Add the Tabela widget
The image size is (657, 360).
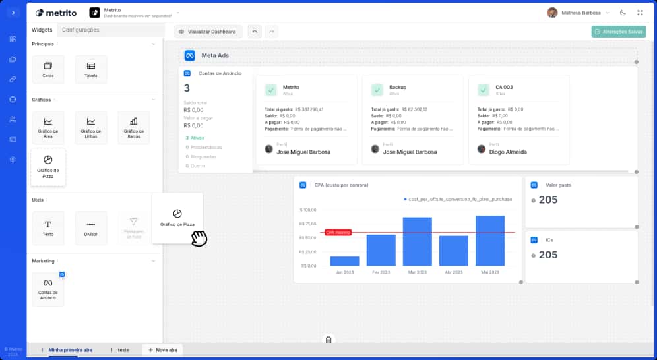tap(90, 69)
